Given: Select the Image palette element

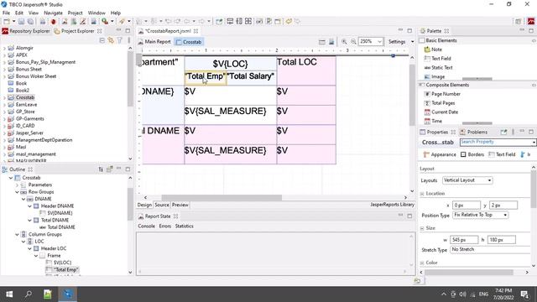Looking at the screenshot, I should pos(438,76).
